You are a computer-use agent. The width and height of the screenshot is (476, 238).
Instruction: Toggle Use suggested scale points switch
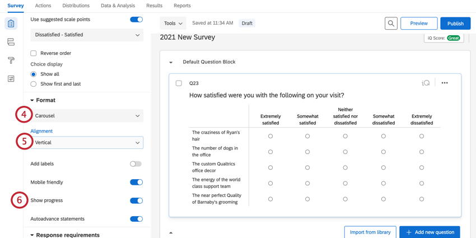tap(136, 20)
